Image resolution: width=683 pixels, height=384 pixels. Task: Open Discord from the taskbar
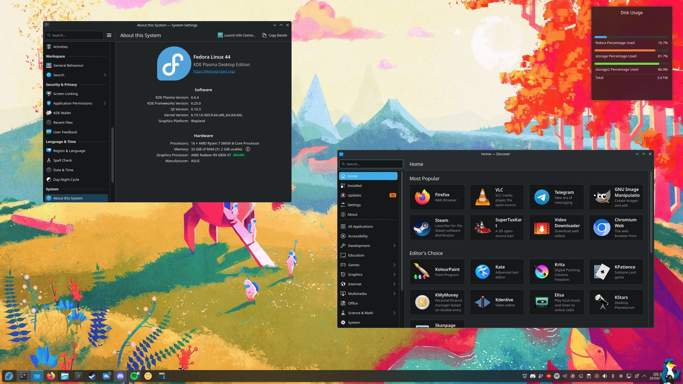click(120, 376)
